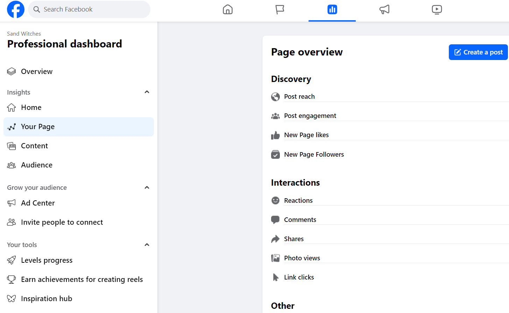Click the Post reach globe icon
This screenshot has width=509, height=313.
[275, 96]
